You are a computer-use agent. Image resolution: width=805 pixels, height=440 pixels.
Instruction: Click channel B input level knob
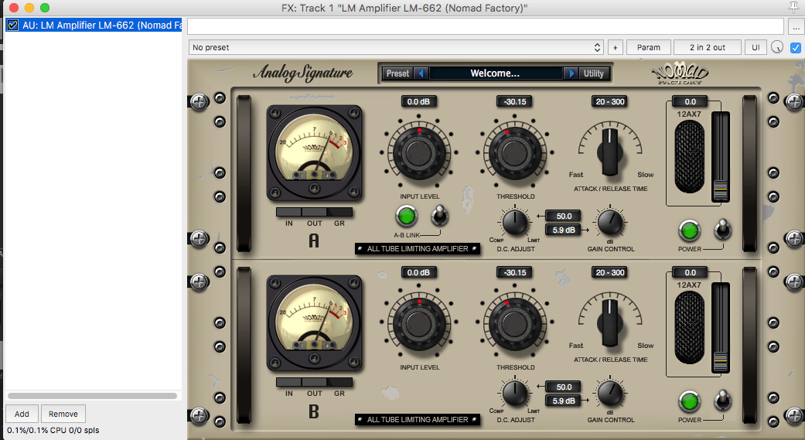click(419, 323)
